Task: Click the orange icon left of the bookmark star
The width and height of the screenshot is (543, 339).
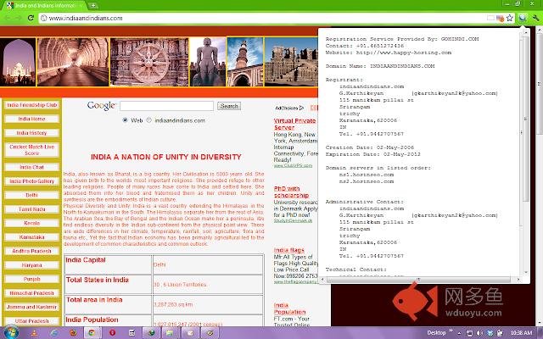Action: point(500,18)
